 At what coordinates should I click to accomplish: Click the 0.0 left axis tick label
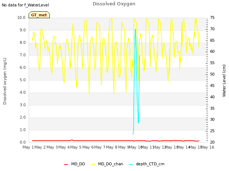point(23,142)
